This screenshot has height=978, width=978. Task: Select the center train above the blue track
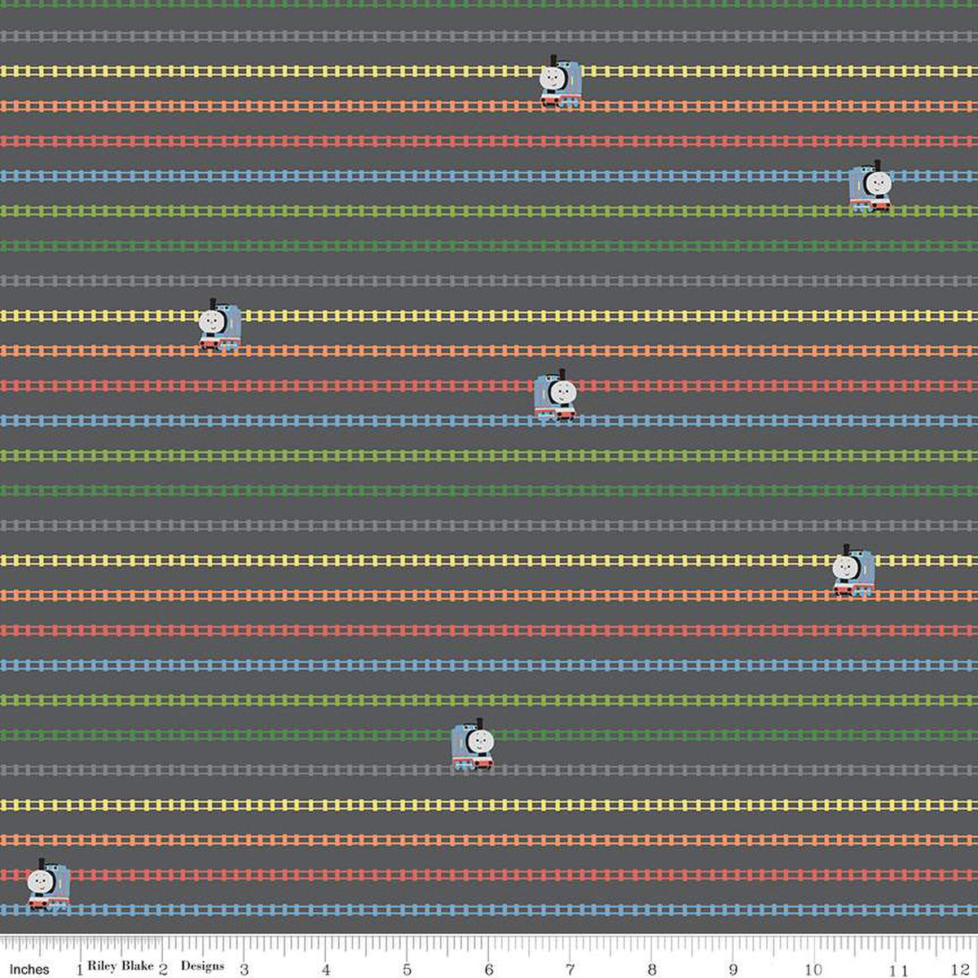coord(557,396)
